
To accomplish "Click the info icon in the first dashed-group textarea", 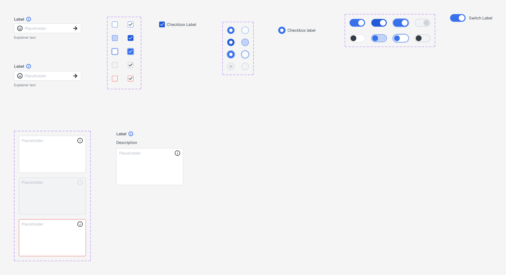I will pyautogui.click(x=80, y=141).
